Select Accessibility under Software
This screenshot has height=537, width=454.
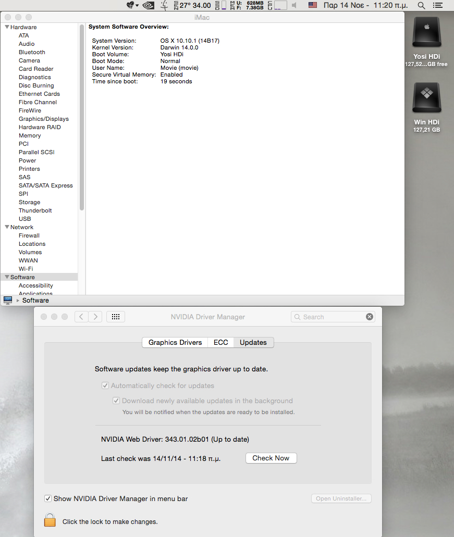[35, 285]
